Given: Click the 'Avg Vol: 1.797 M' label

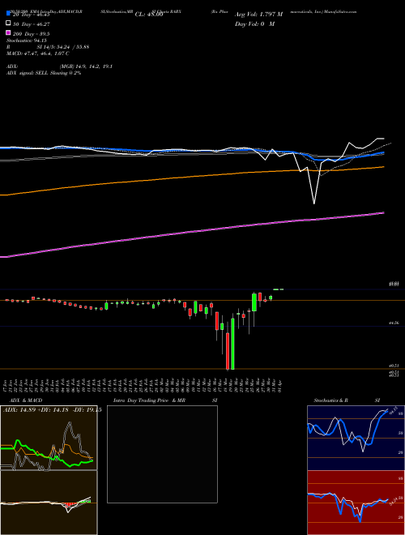Looking at the screenshot, I should [258, 15].
